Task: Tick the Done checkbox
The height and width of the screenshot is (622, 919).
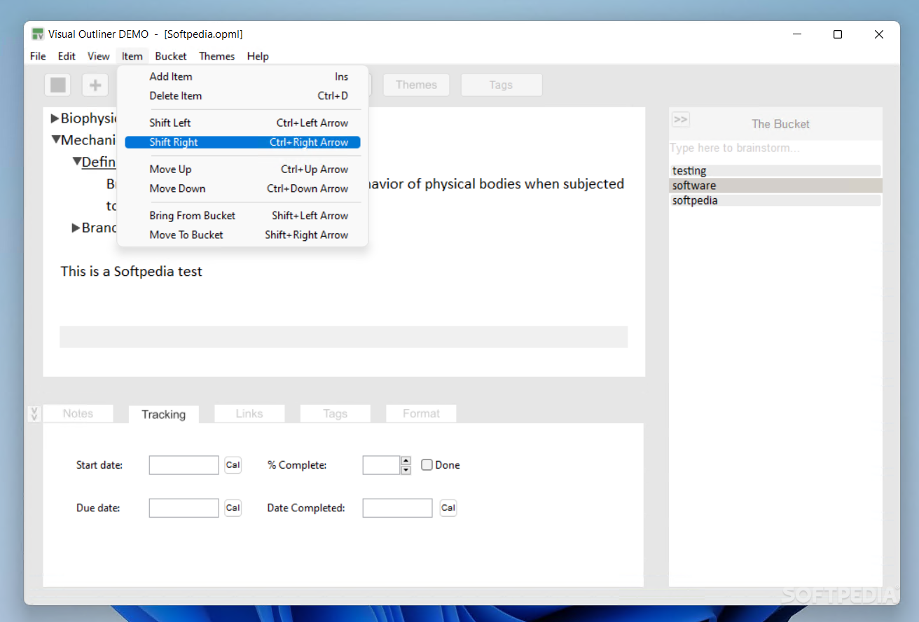Action: [x=427, y=465]
